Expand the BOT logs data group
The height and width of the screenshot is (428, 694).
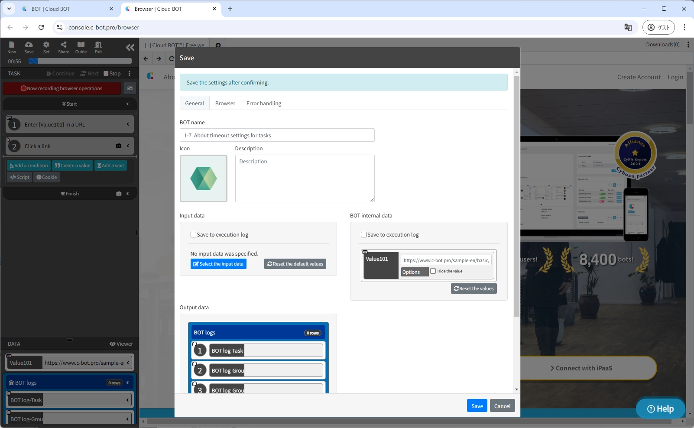(x=127, y=383)
